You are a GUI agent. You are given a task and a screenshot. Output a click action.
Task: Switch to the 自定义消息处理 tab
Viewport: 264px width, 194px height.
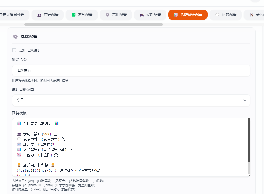pos(13,14)
